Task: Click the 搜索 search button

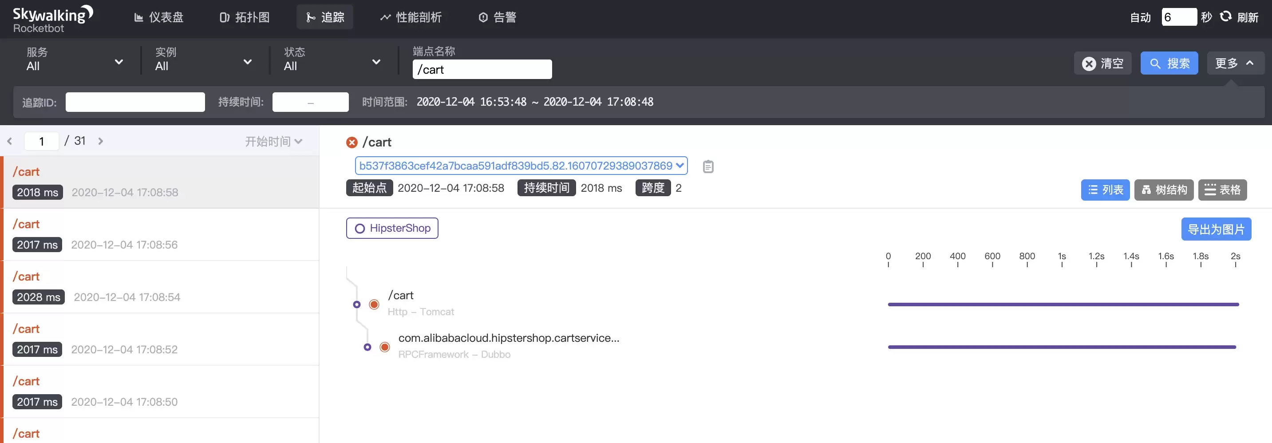Action: tap(1169, 63)
